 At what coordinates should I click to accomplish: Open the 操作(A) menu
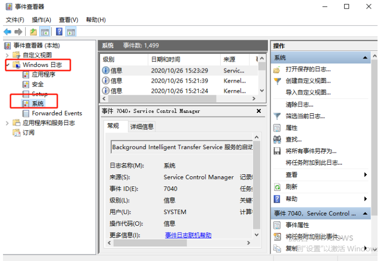(41, 20)
